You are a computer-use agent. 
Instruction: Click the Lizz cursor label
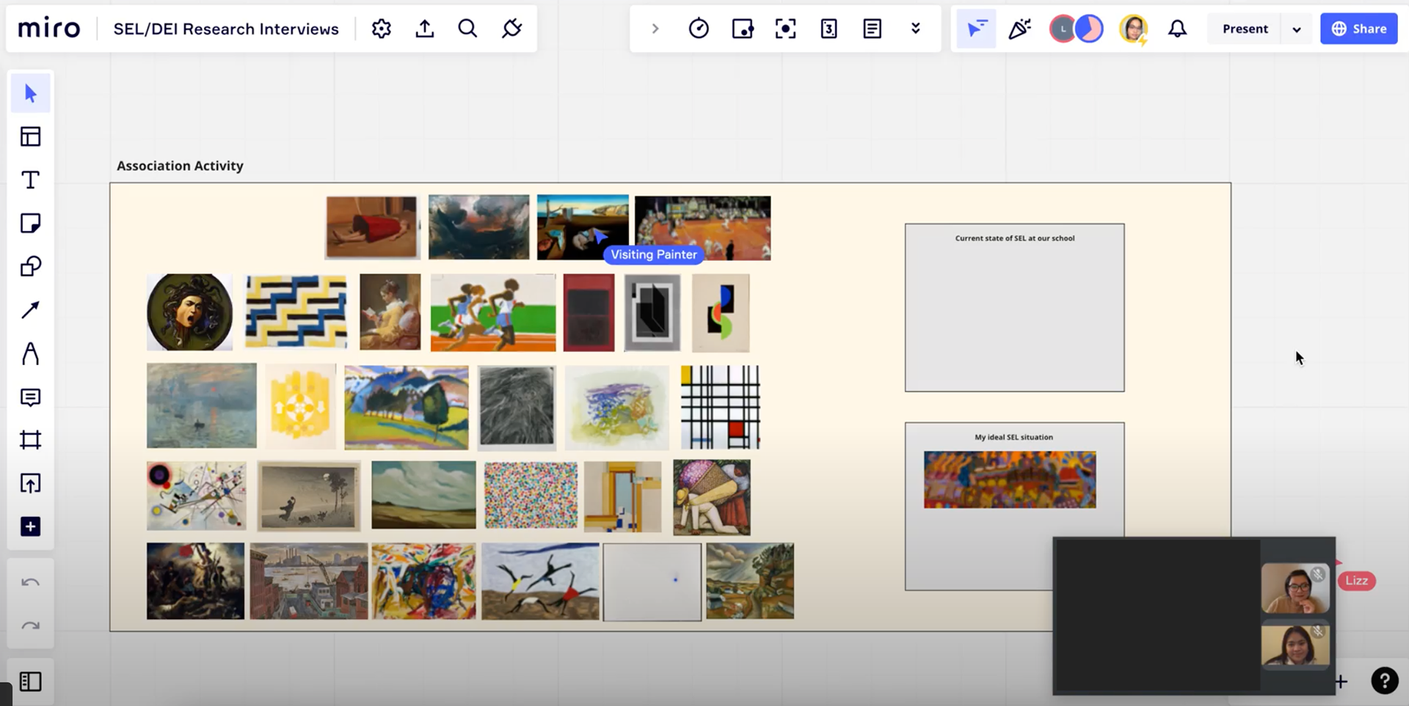click(x=1356, y=581)
